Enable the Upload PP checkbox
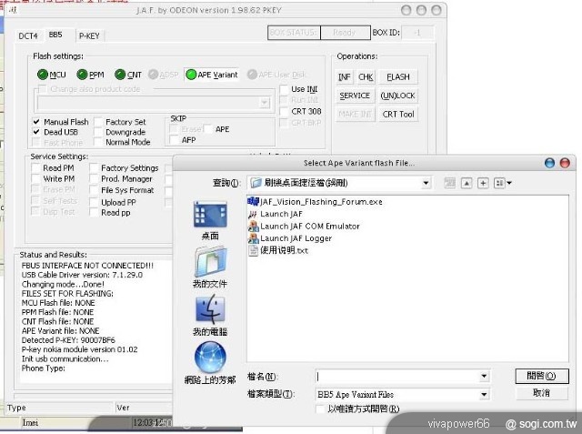Viewport: 582px width, 434px height. pyautogui.click(x=94, y=202)
